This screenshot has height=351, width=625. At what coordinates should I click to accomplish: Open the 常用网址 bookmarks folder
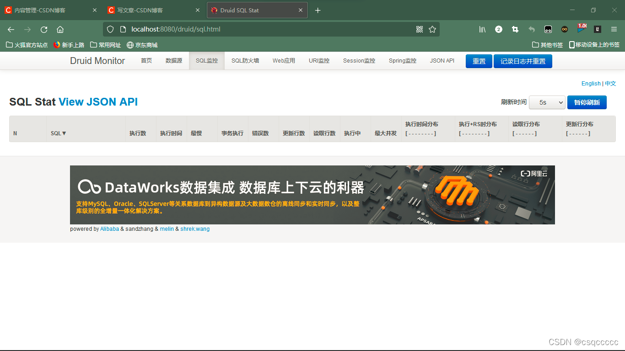[105, 44]
